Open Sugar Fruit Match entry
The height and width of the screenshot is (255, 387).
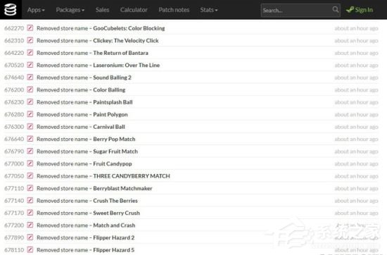(115, 151)
